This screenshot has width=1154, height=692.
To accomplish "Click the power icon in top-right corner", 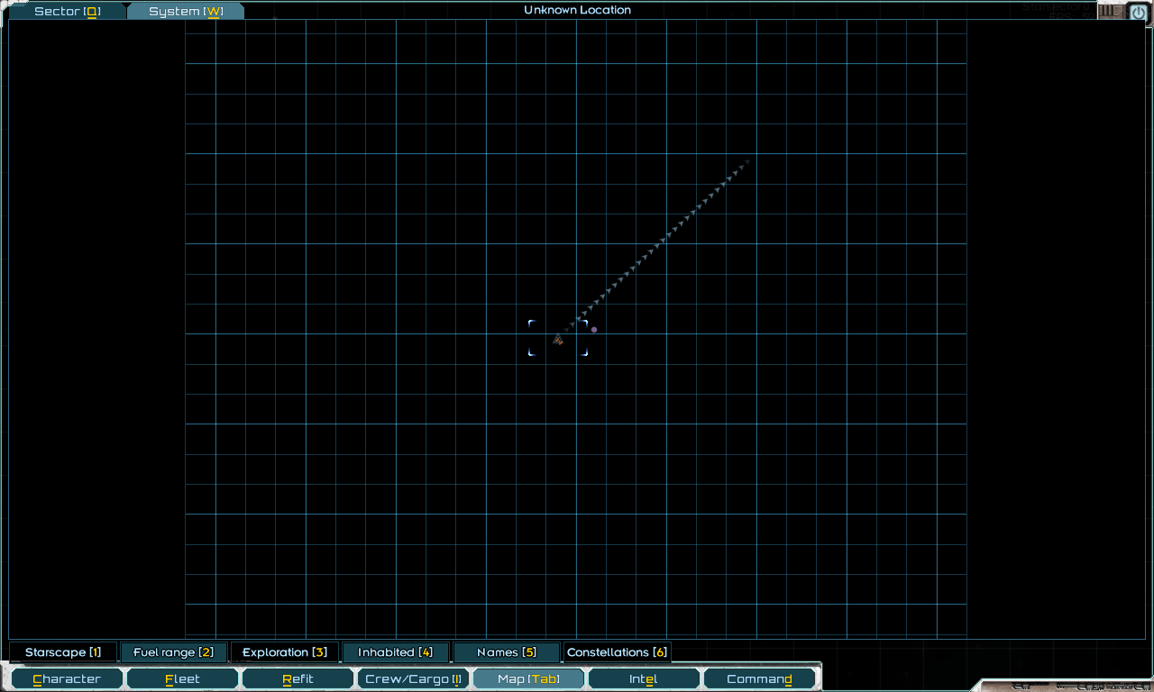I will coord(1138,13).
